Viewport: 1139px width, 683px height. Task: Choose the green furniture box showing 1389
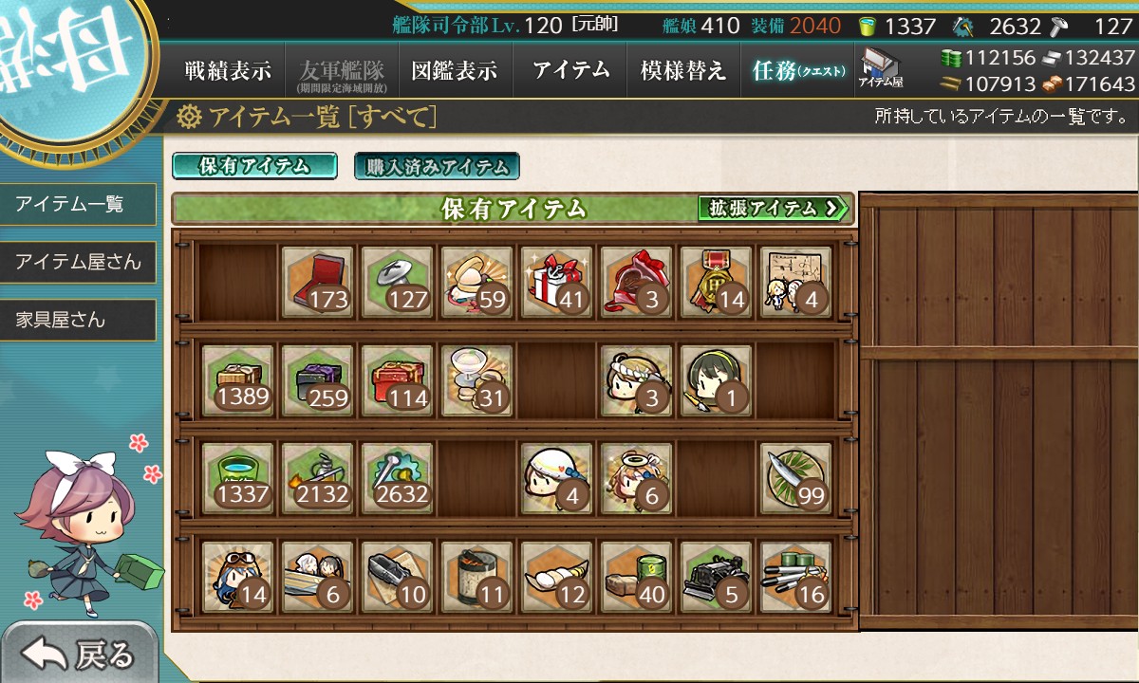238,379
